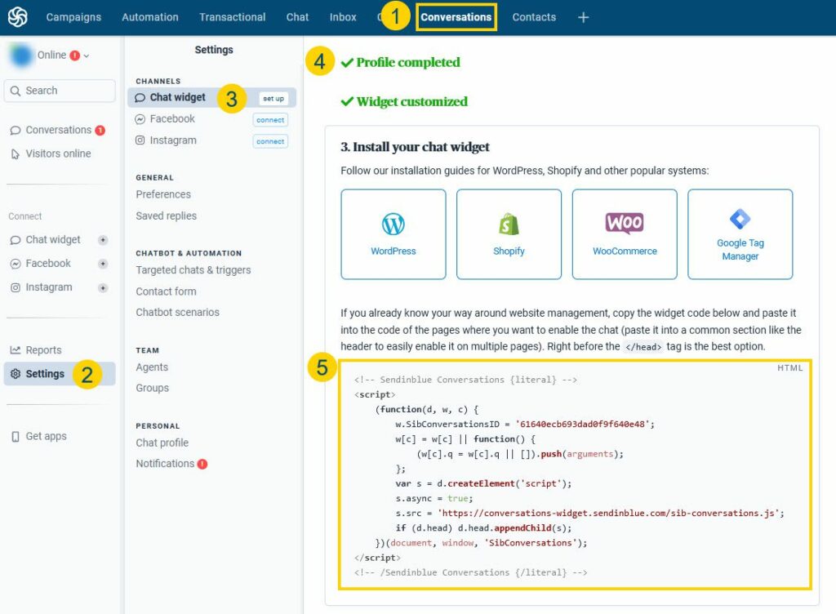
Task: Go to Chat tab in top bar
Action: pyautogui.click(x=297, y=17)
